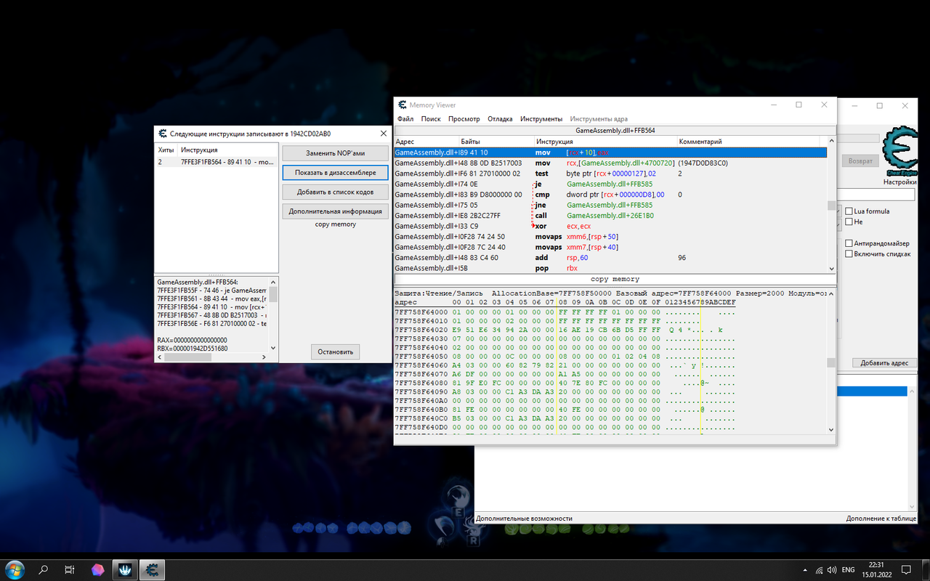
Task: Open the Cheat Engine taskbar icon
Action: coord(153,569)
